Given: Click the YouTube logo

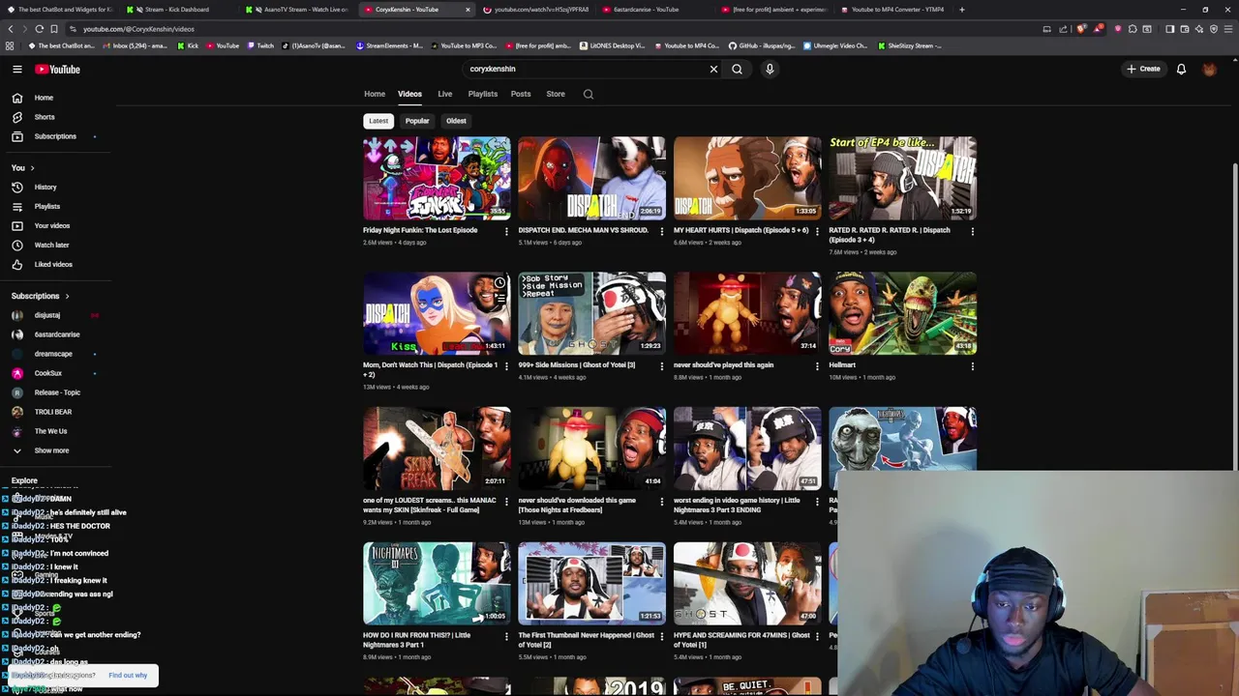Looking at the screenshot, I should click(x=58, y=70).
